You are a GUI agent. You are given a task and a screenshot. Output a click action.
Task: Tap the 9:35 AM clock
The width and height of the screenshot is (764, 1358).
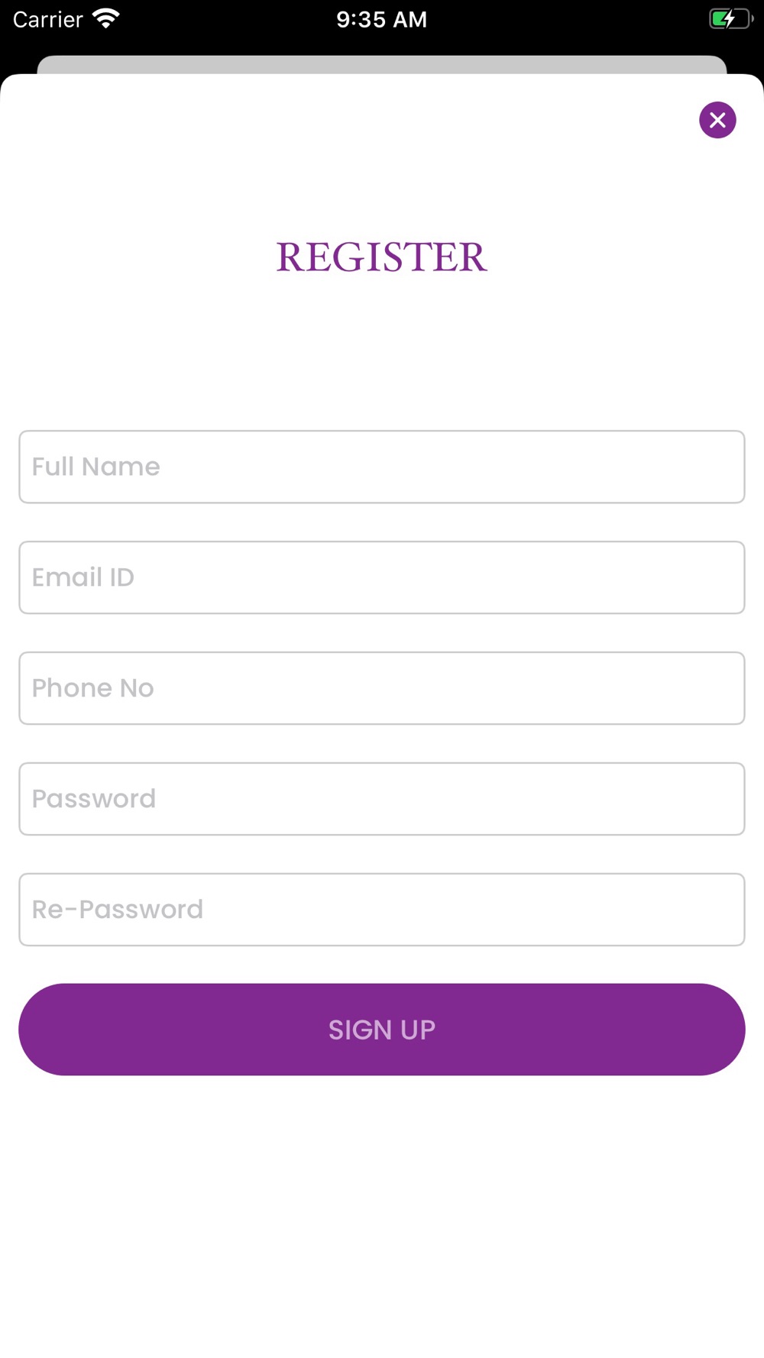[382, 19]
